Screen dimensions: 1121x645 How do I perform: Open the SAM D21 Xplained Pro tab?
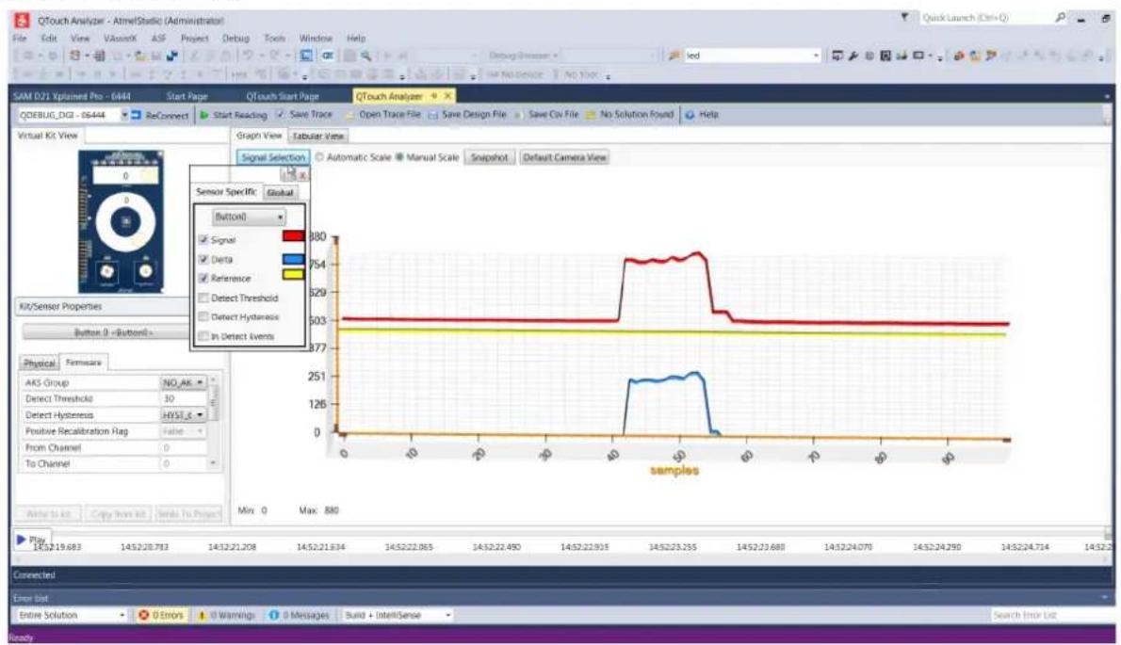[x=72, y=96]
